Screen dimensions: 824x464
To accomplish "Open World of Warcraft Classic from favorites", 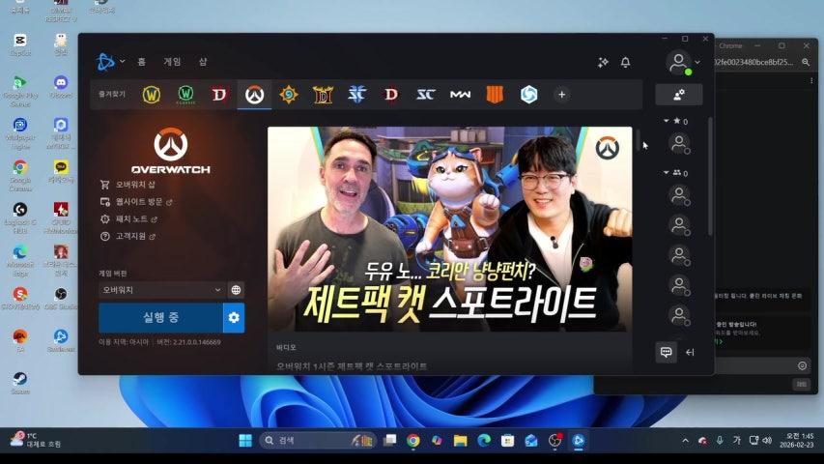I will (185, 95).
